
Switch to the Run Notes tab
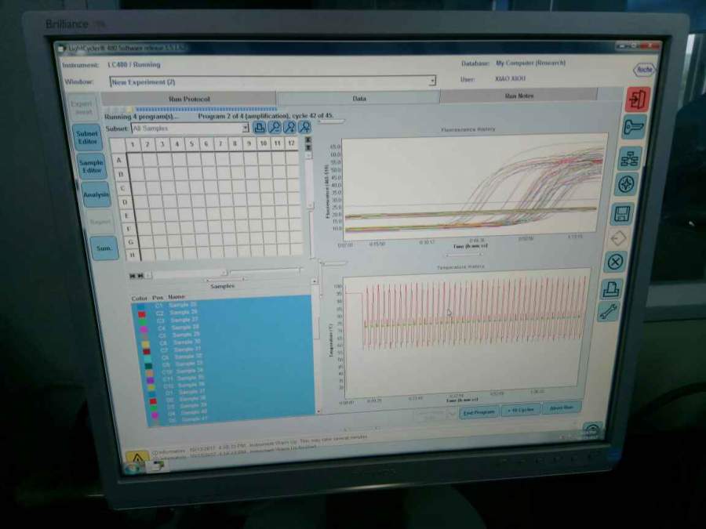[x=519, y=96]
